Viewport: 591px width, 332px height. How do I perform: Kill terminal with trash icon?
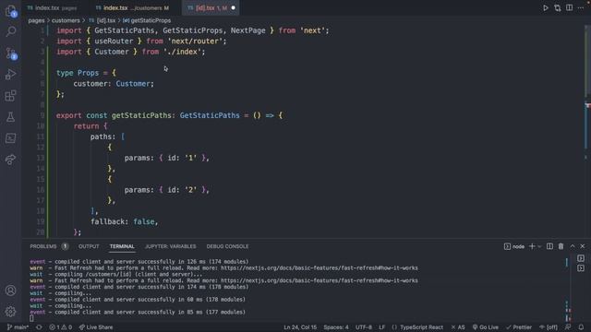tap(561, 246)
